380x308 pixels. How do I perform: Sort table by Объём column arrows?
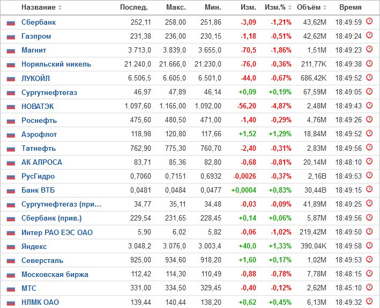tap(325, 8)
